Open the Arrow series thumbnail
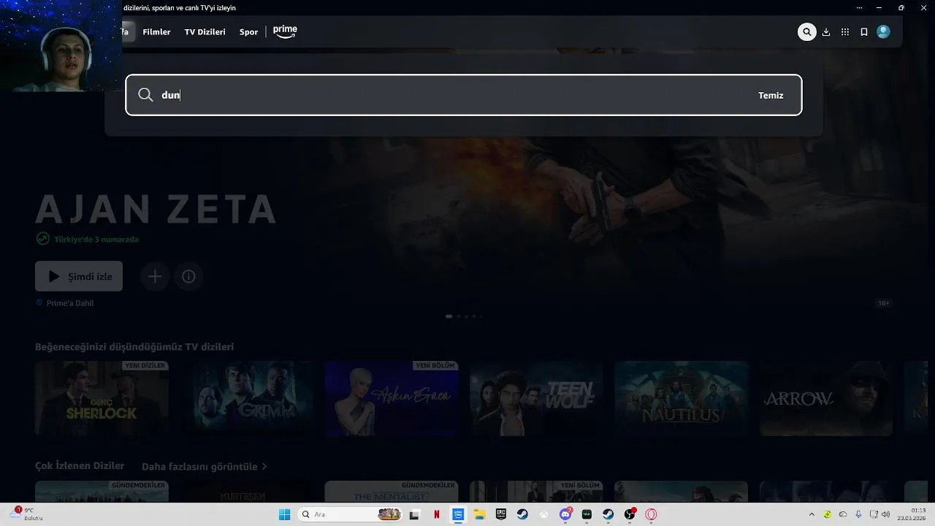935x526 pixels. point(826,398)
